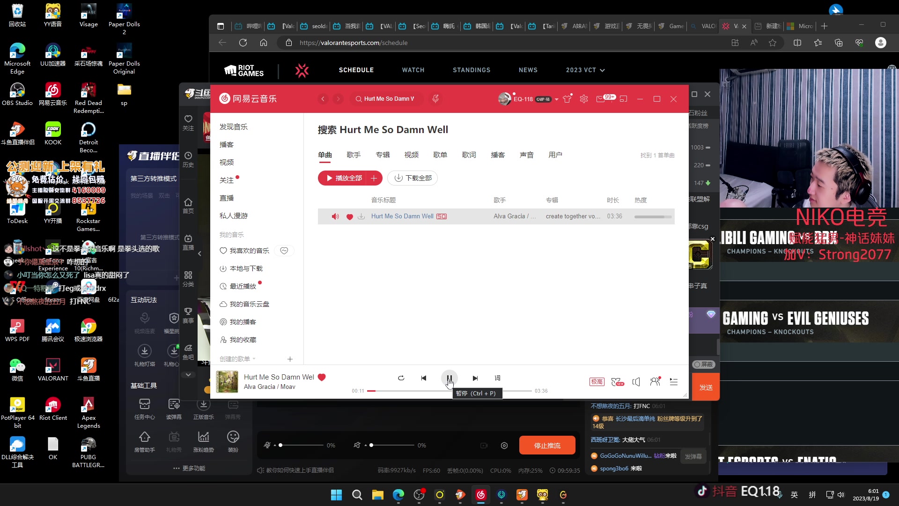Click the orange 发送 button
Screen dimensions: 899x506
tap(706, 387)
